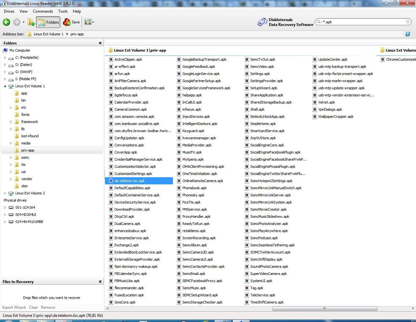Click priv-app segment in the address bar

pyautogui.click(x=77, y=34)
